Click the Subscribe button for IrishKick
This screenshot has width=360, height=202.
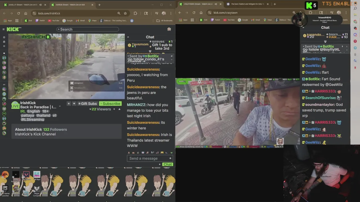pos(110,104)
